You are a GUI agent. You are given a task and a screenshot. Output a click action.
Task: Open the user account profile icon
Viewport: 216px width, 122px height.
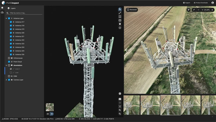(213, 3)
